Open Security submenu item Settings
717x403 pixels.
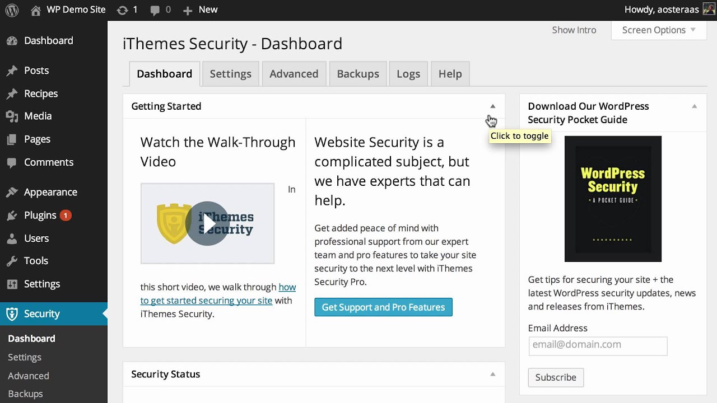click(25, 357)
